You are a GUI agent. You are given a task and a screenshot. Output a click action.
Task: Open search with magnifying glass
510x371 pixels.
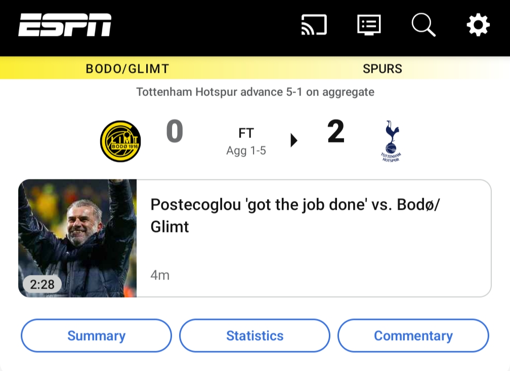pyautogui.click(x=423, y=25)
